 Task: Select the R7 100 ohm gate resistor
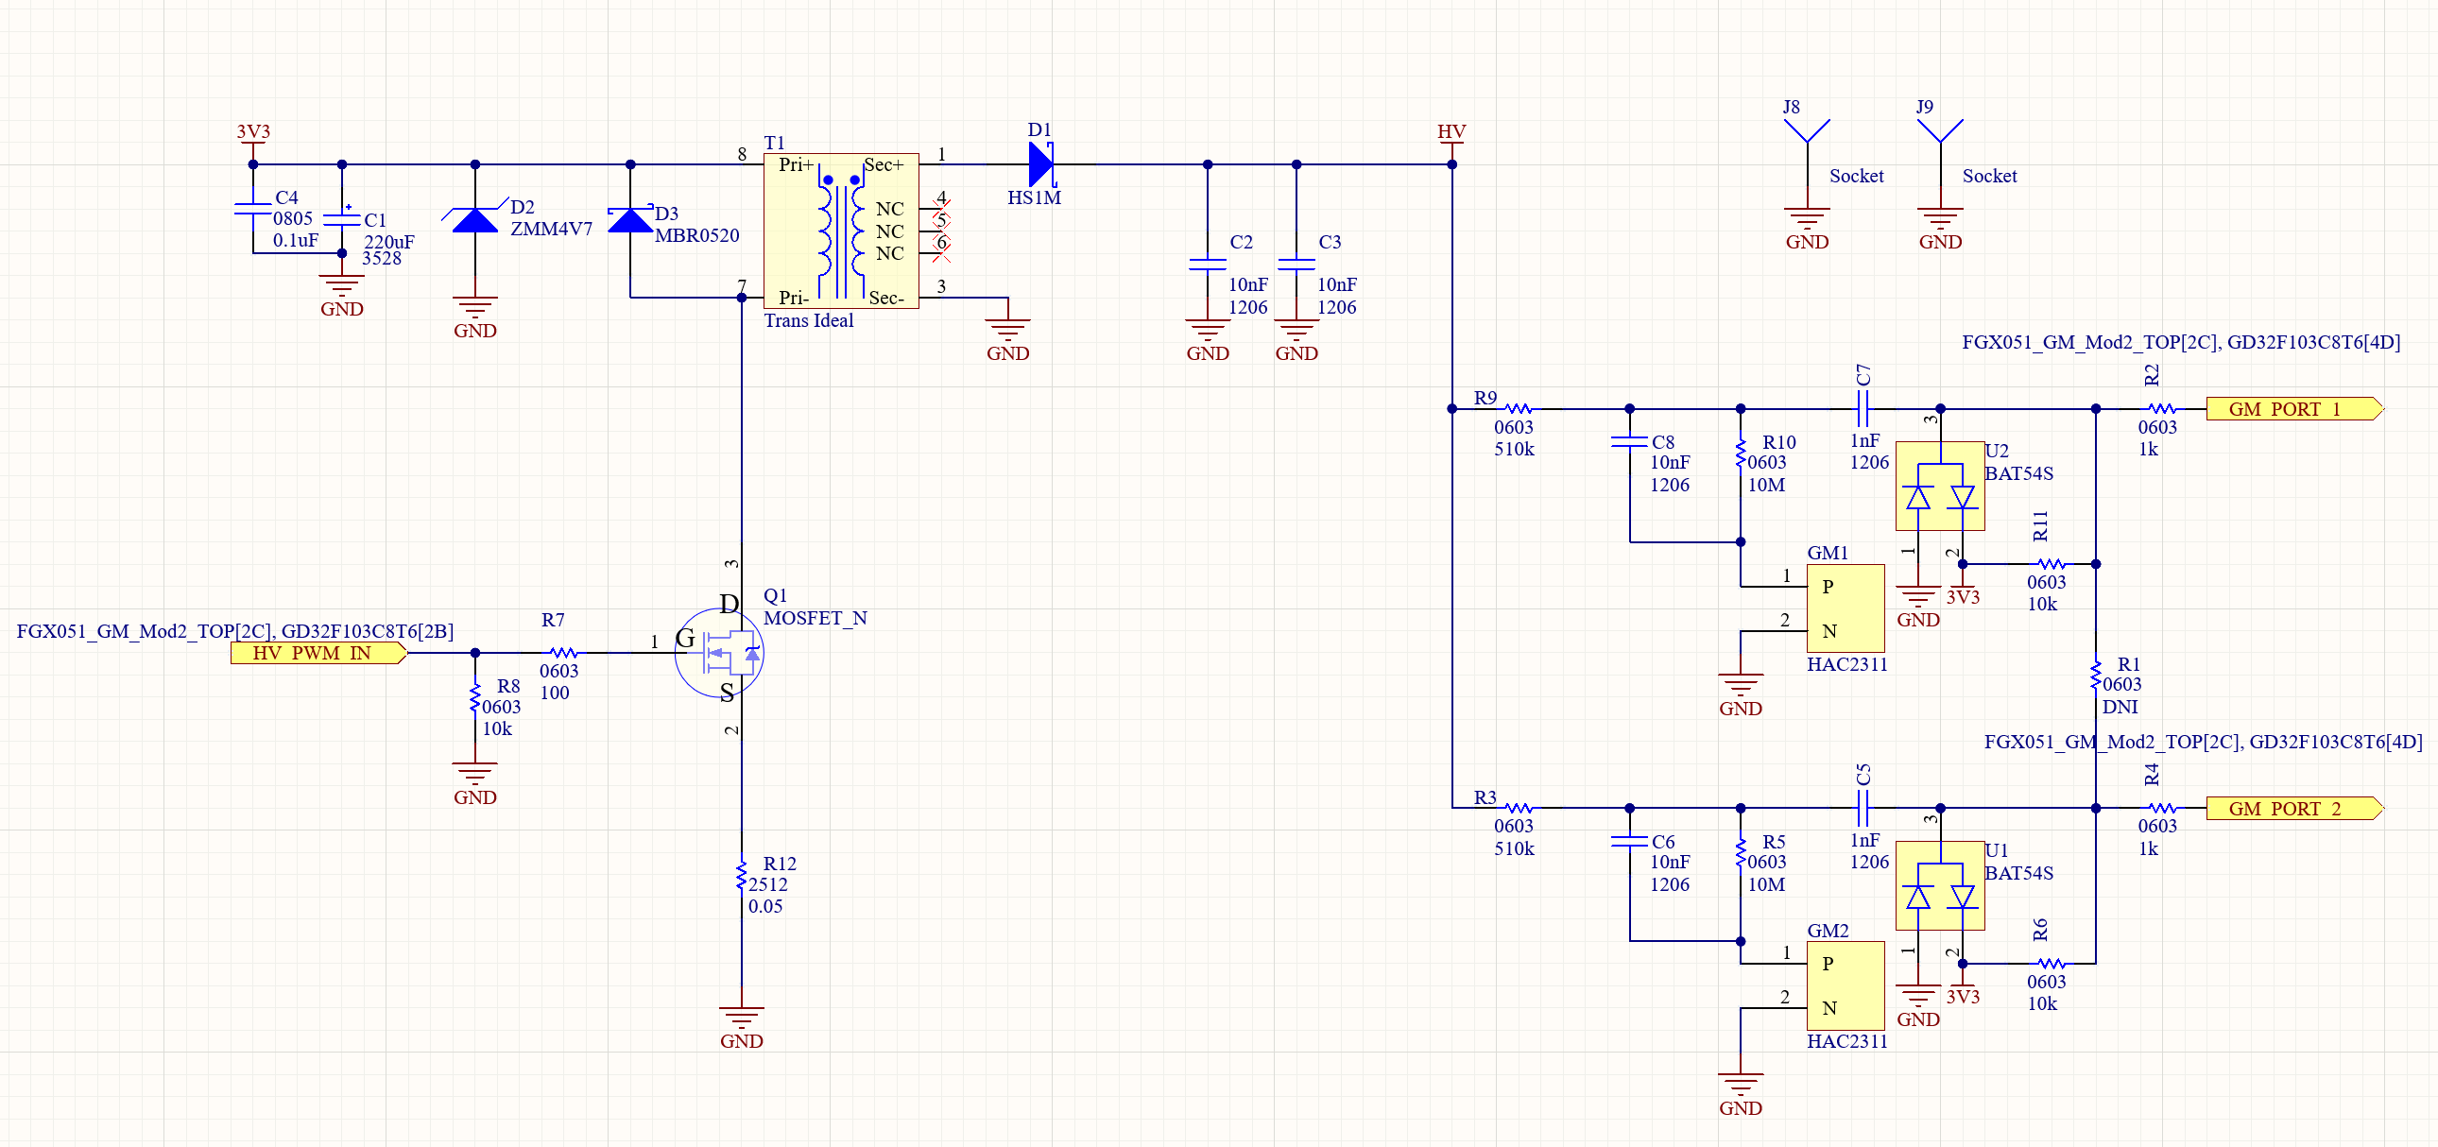click(564, 653)
